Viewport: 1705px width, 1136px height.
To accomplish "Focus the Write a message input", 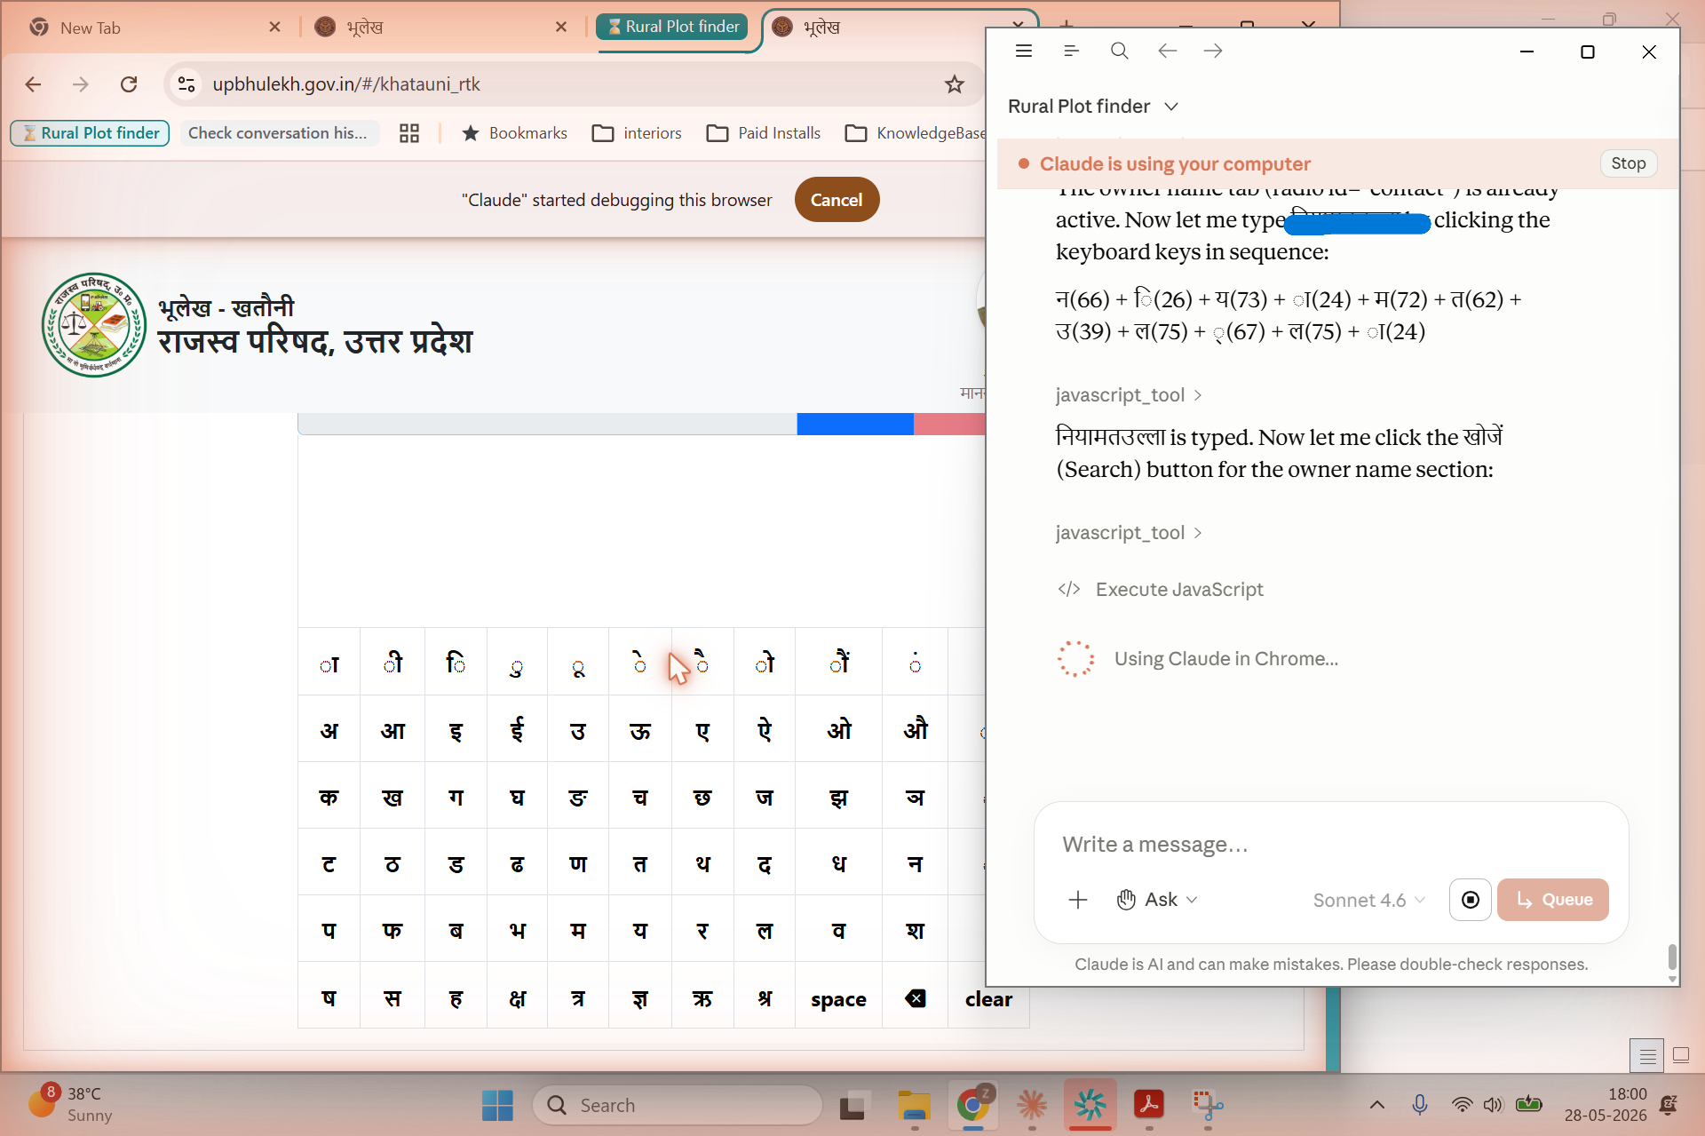I will click(1330, 844).
